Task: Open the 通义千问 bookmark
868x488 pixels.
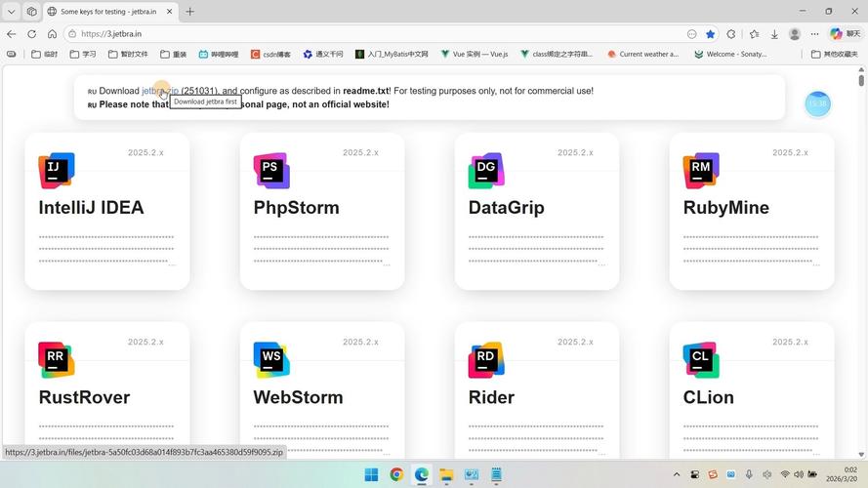Action: (323, 55)
